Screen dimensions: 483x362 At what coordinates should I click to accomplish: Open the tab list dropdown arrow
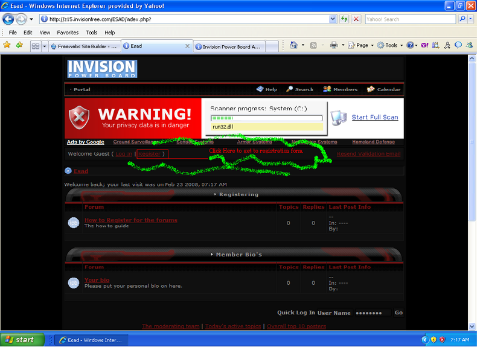pyautogui.click(x=44, y=46)
